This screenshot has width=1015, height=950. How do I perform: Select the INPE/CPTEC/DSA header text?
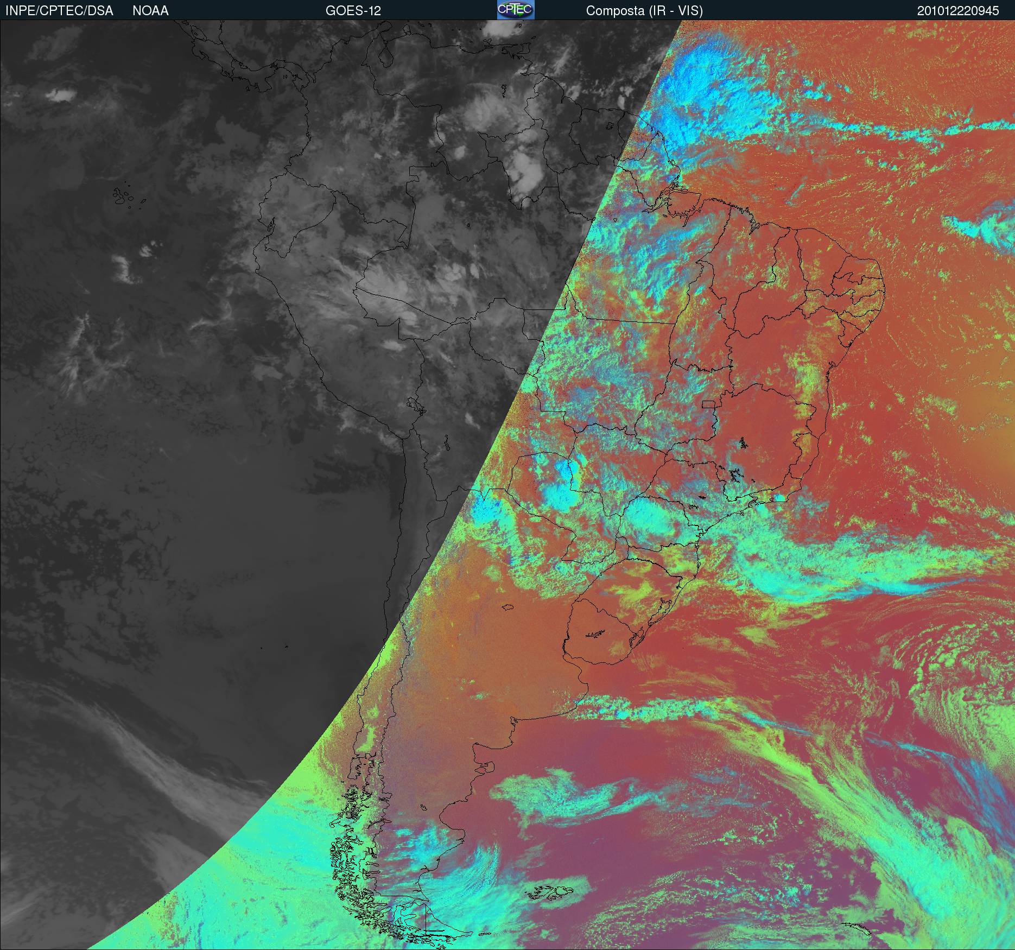point(59,11)
